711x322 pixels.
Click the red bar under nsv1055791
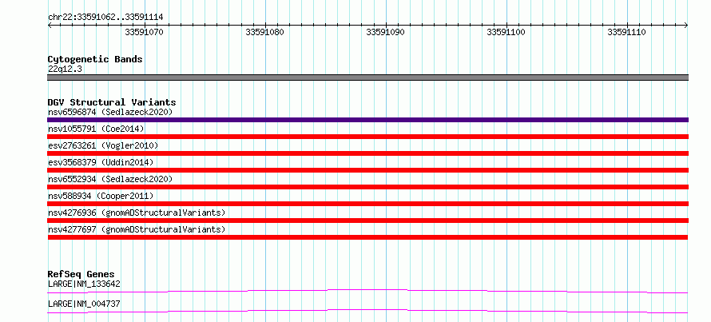(x=367, y=137)
